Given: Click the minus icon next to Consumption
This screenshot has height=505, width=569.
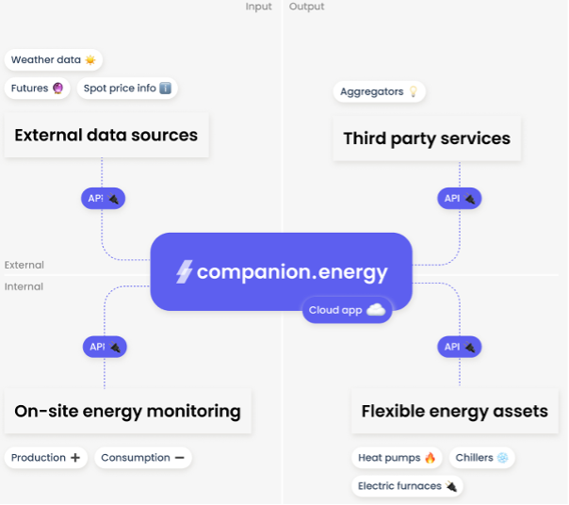Looking at the screenshot, I should pos(179,458).
